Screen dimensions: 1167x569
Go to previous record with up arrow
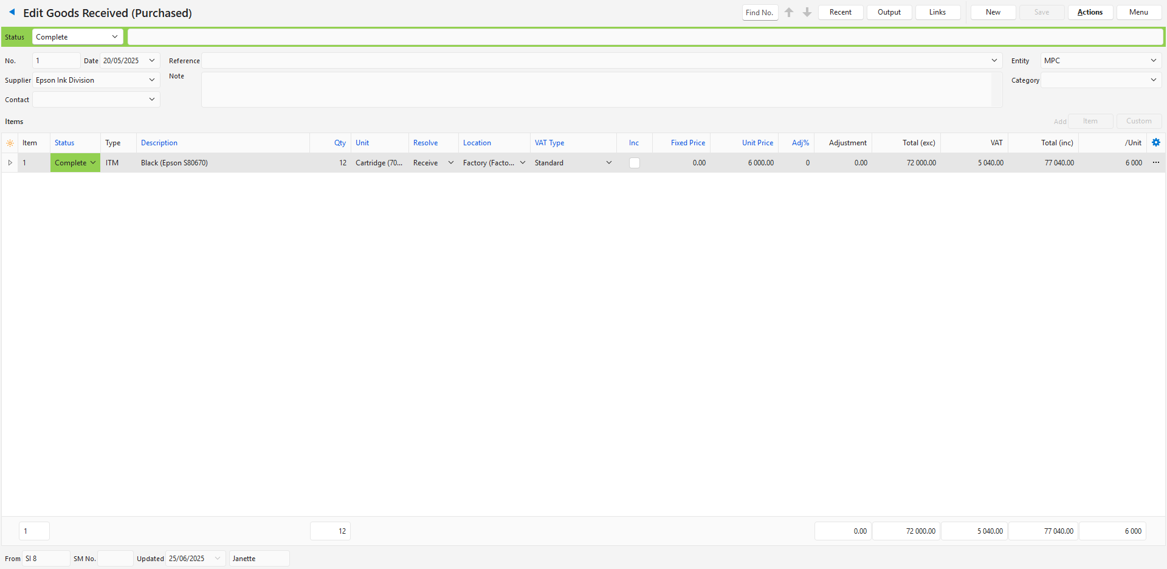pos(789,12)
